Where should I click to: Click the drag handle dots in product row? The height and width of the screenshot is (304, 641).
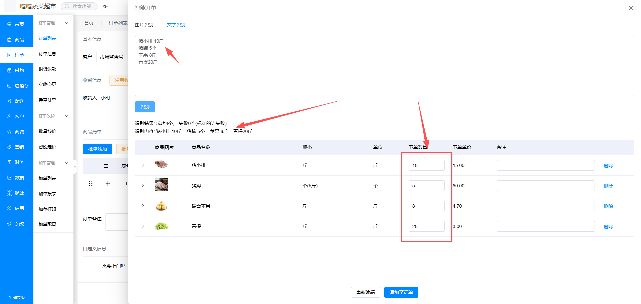pos(90,184)
